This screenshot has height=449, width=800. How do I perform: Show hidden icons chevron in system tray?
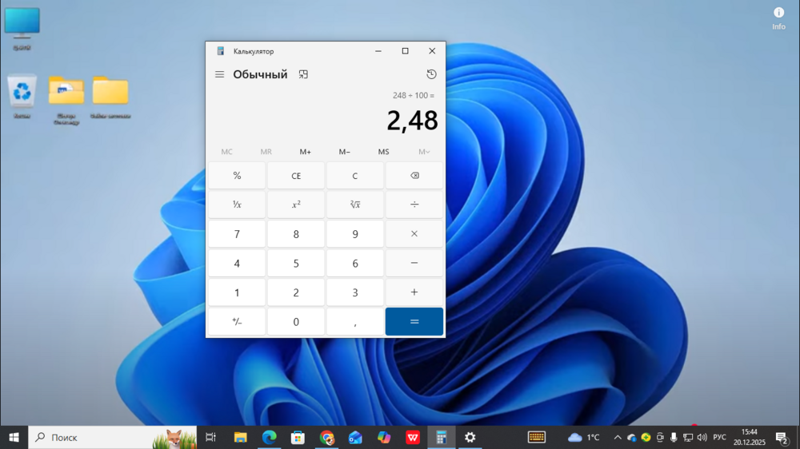617,438
